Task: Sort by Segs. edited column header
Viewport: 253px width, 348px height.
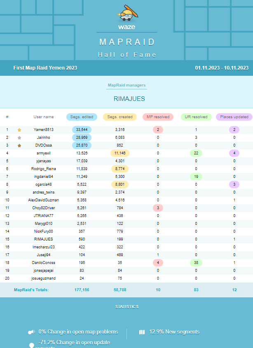Action: coord(82,117)
